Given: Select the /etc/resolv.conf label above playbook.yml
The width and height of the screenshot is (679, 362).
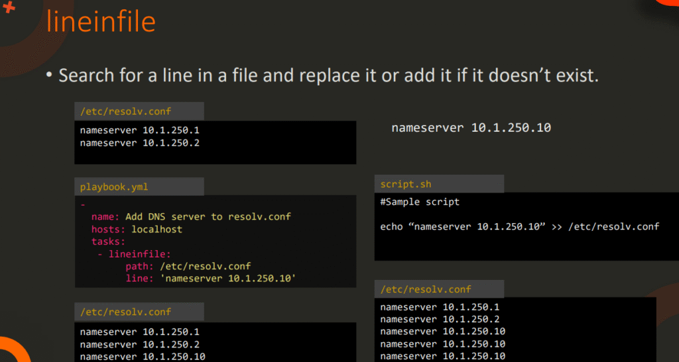Looking at the screenshot, I should click(x=126, y=111).
